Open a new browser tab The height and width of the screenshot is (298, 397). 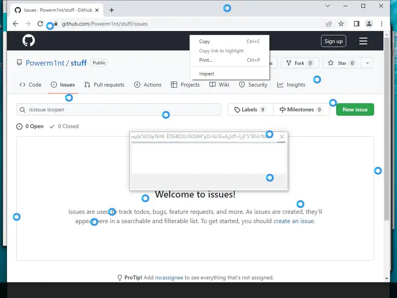[111, 10]
